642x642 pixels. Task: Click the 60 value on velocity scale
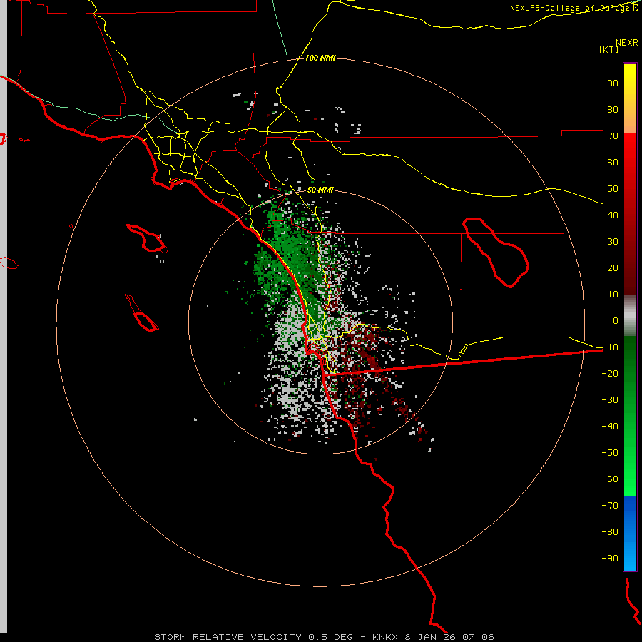613,162
